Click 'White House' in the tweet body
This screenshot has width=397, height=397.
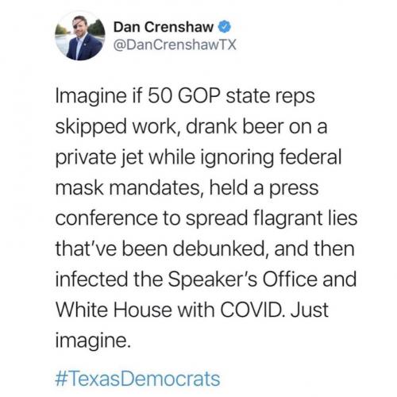(114, 310)
